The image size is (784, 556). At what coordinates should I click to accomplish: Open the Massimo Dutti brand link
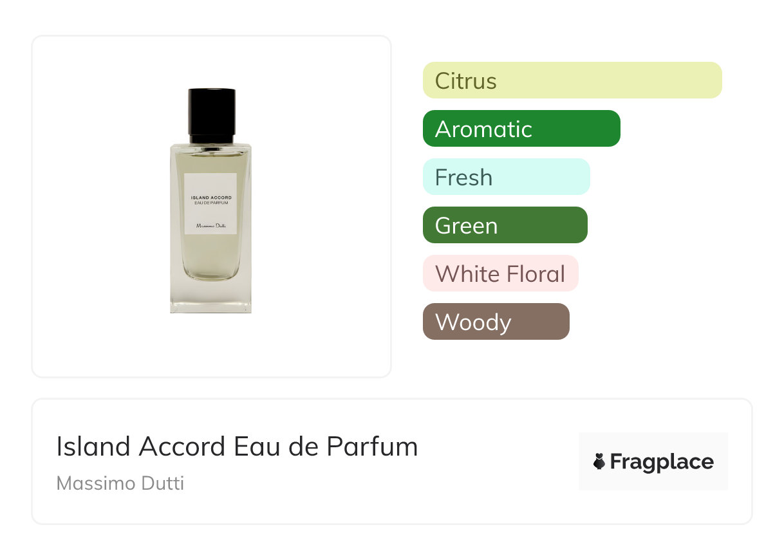click(x=120, y=483)
